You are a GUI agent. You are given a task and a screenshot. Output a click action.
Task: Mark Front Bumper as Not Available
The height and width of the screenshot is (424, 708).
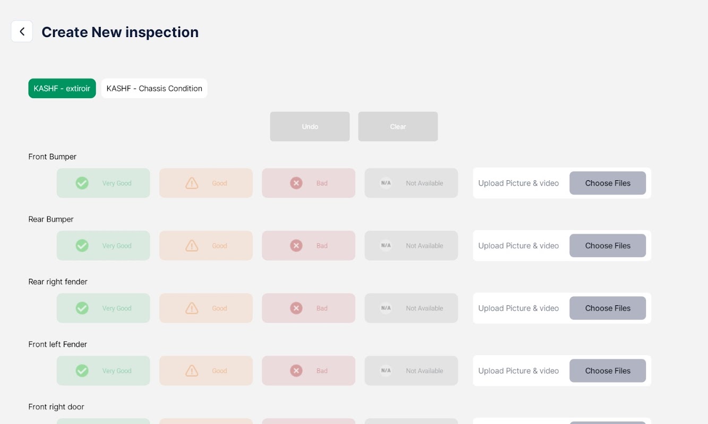click(411, 183)
